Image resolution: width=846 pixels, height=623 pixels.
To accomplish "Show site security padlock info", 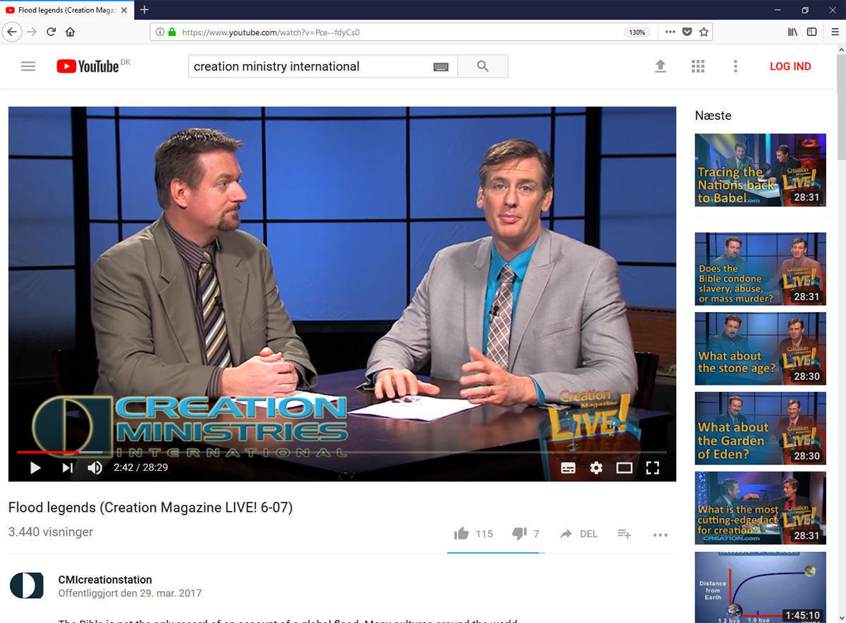I will click(x=171, y=32).
